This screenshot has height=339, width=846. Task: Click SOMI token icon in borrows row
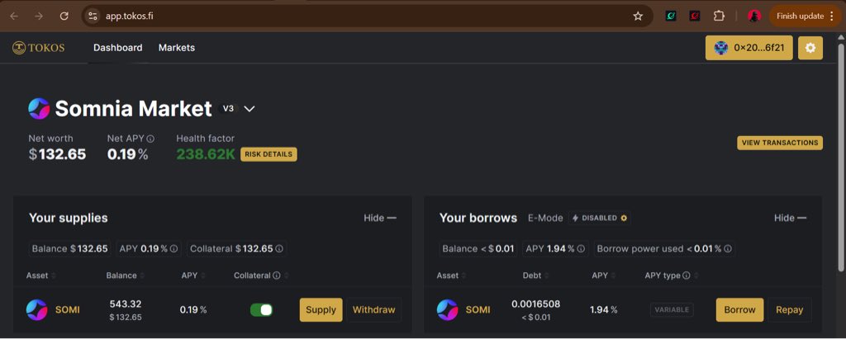pos(447,310)
